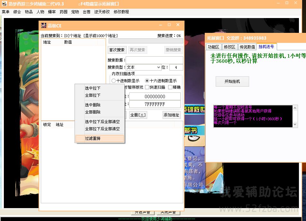Screen dimensions: 306x221
Task: Open the 综合 menu
Action: point(17,12)
